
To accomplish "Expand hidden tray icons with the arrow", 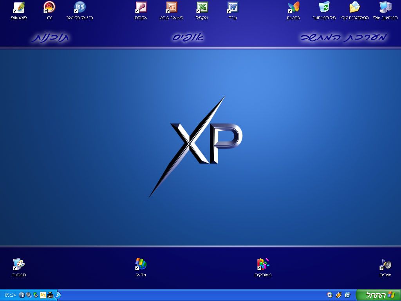I will [x=58, y=295].
